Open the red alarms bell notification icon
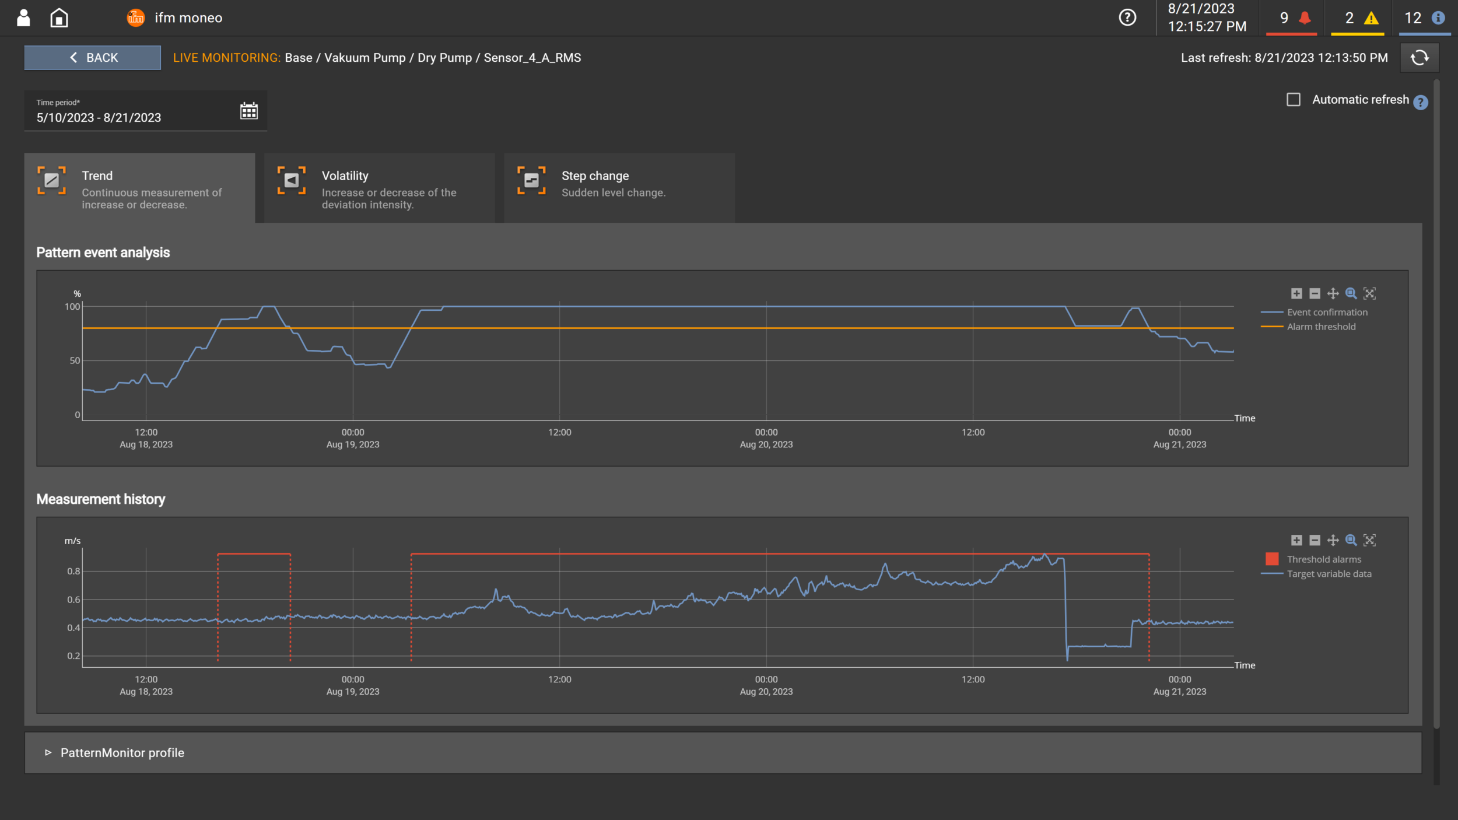1458x820 pixels. 1291,17
